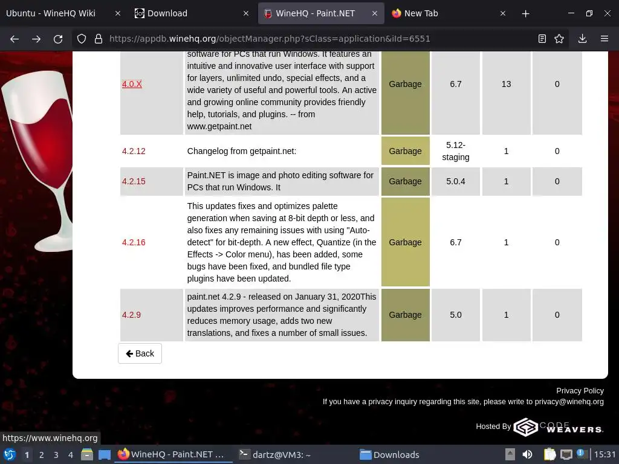Select the WineHQ - Paint.NET tab
The width and height of the screenshot is (619, 464).
pos(321,13)
